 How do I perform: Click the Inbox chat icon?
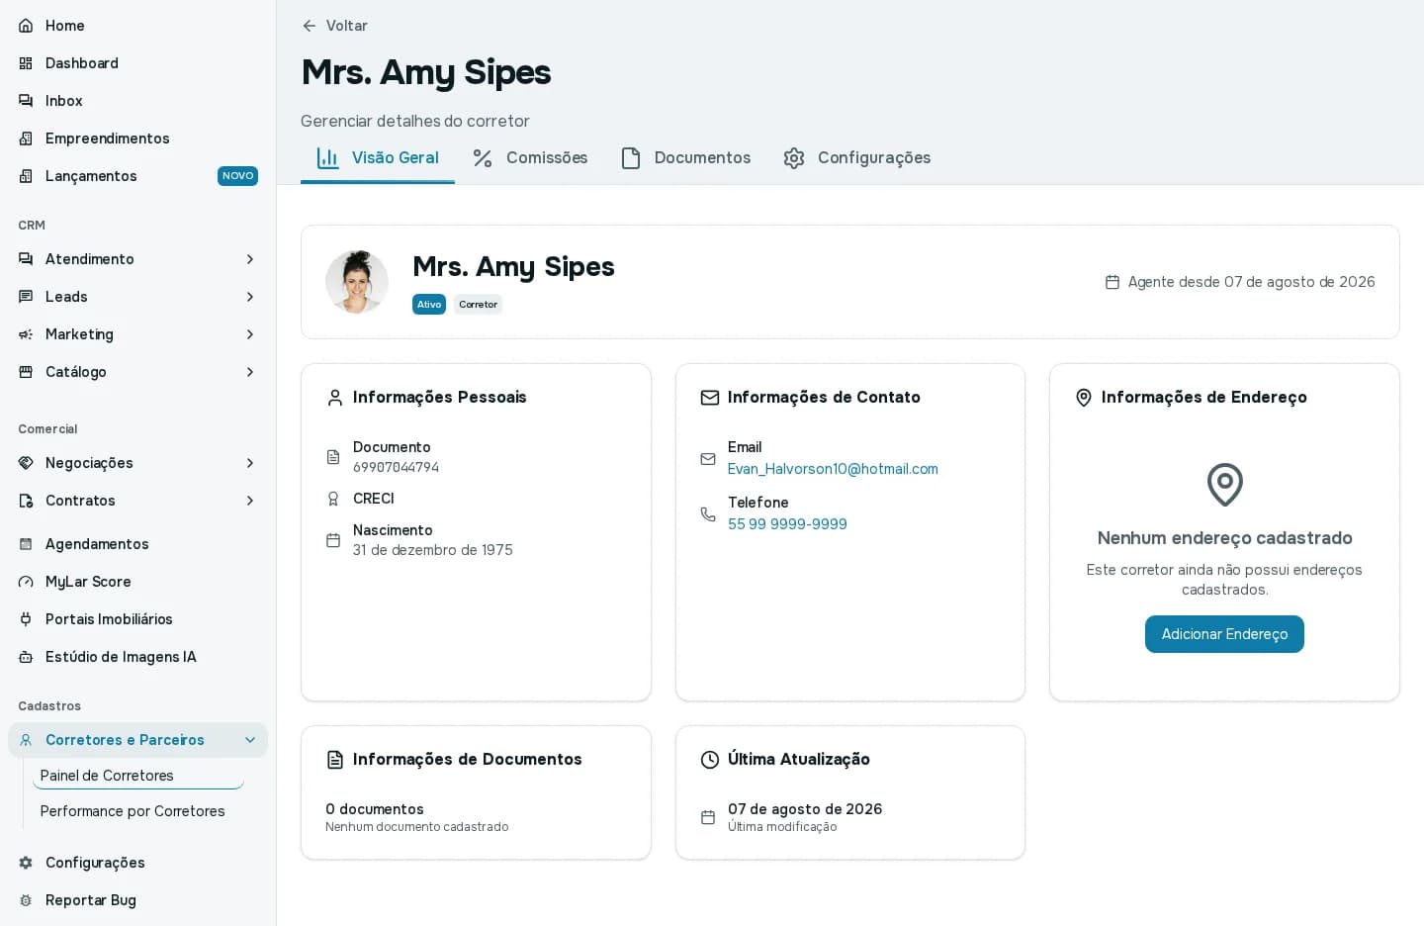click(x=26, y=101)
